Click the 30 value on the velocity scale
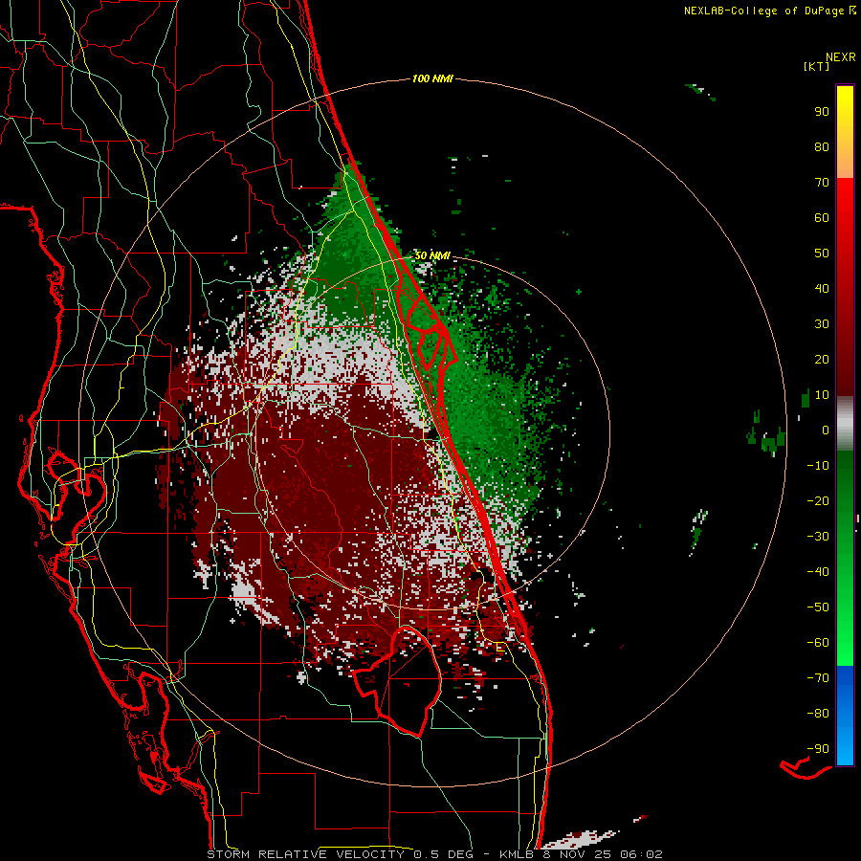Image resolution: width=861 pixels, height=861 pixels. point(822,324)
